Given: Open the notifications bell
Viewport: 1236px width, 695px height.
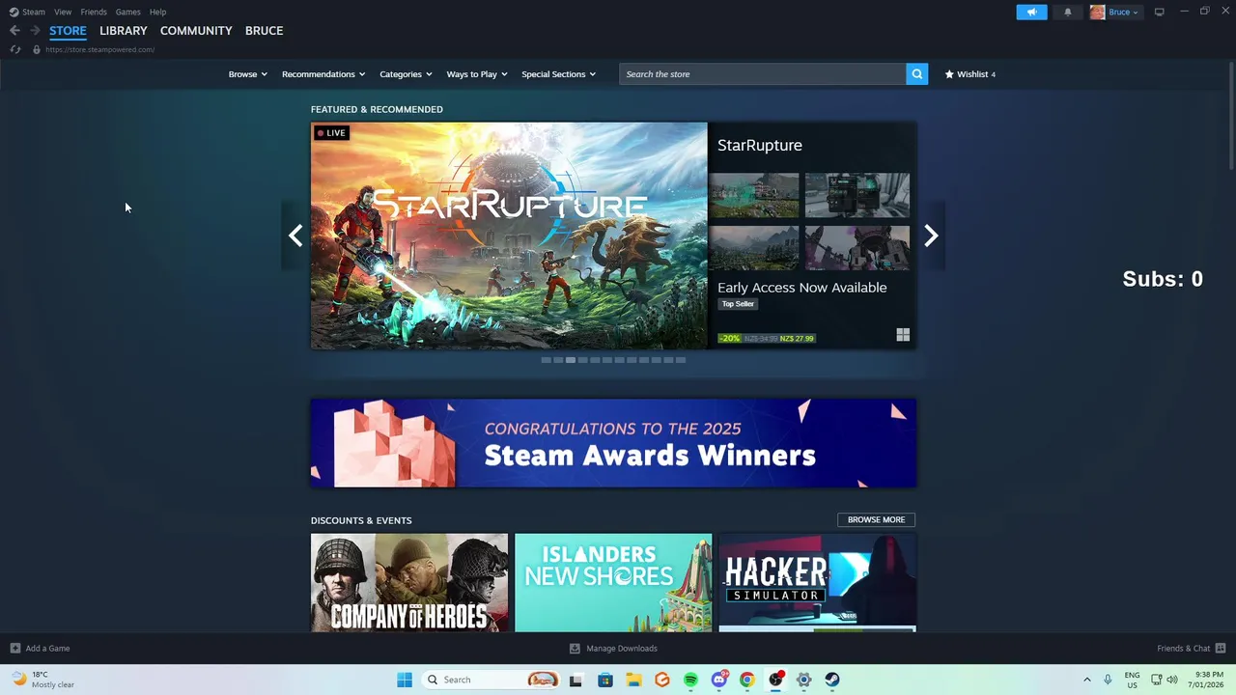Looking at the screenshot, I should [x=1067, y=12].
